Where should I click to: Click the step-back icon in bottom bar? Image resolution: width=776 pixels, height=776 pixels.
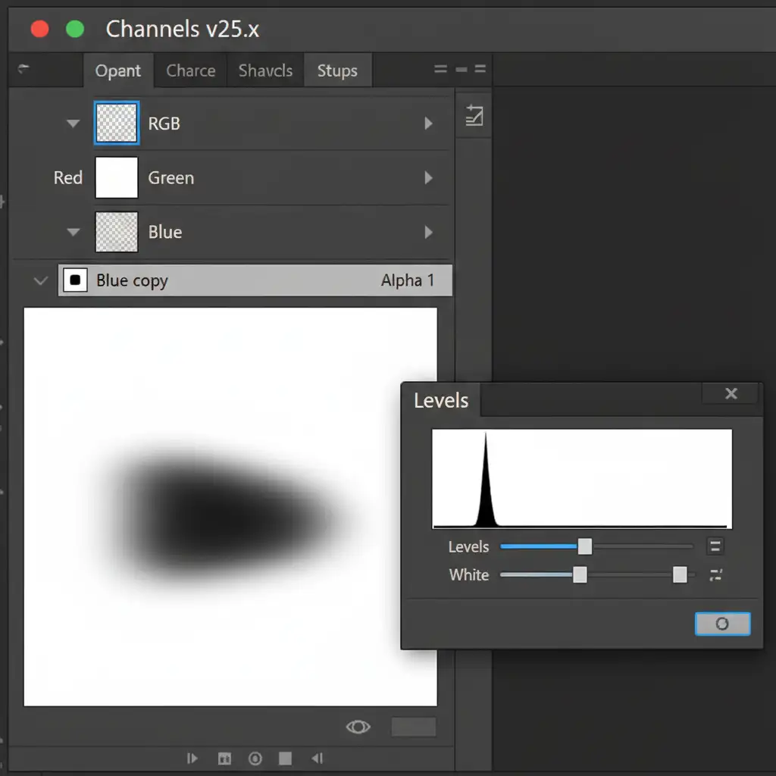click(317, 758)
